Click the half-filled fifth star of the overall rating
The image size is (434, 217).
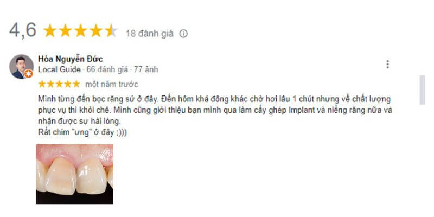click(x=111, y=30)
